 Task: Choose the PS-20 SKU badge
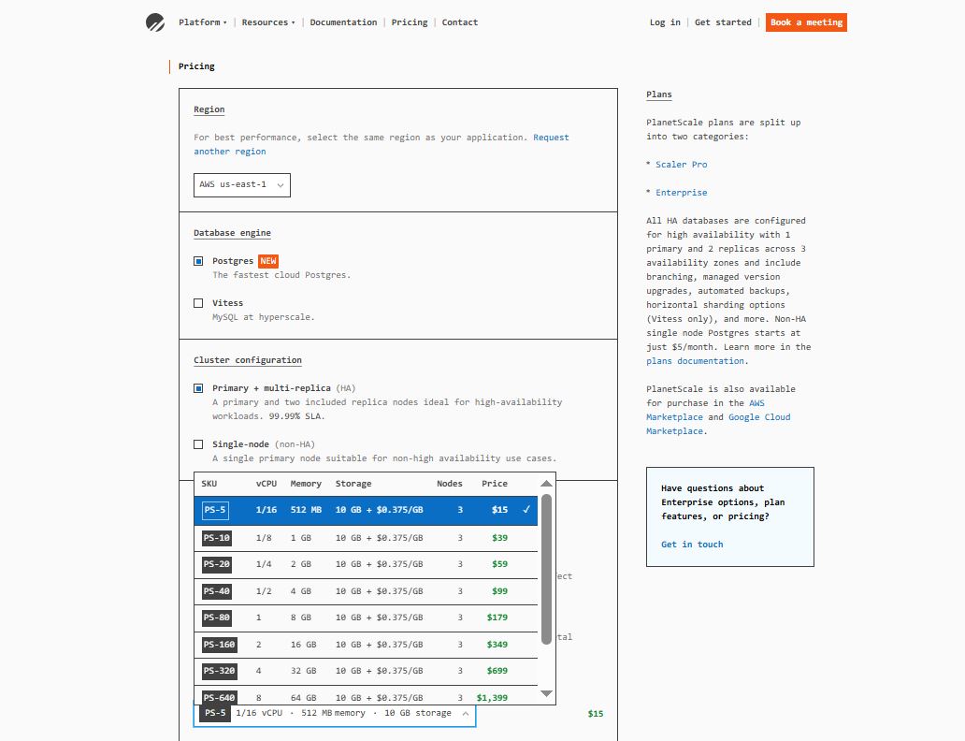tap(216, 564)
